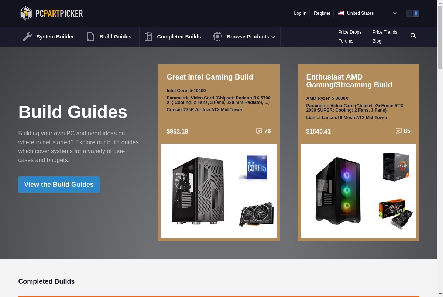The image size is (443, 297).
Task: Click the Ryzen 5 box image
Action: 396,167
